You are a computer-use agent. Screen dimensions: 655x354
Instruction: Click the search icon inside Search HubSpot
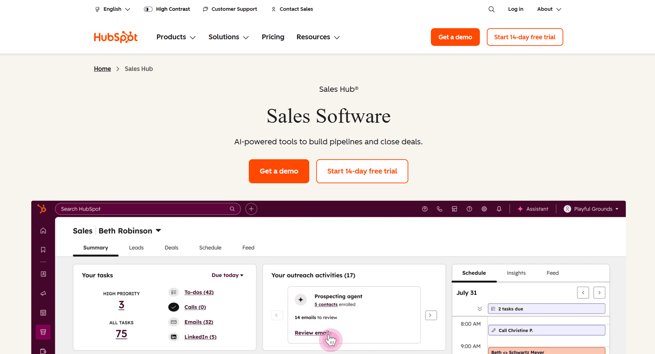232,209
